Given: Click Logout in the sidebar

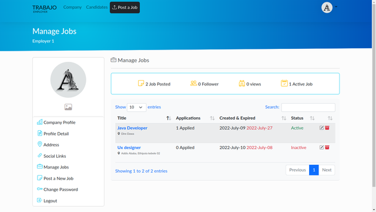Looking at the screenshot, I should (x=50, y=201).
